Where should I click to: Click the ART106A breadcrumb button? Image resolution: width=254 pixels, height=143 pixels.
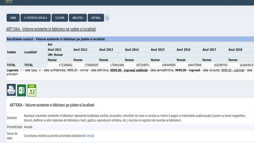click(96, 18)
